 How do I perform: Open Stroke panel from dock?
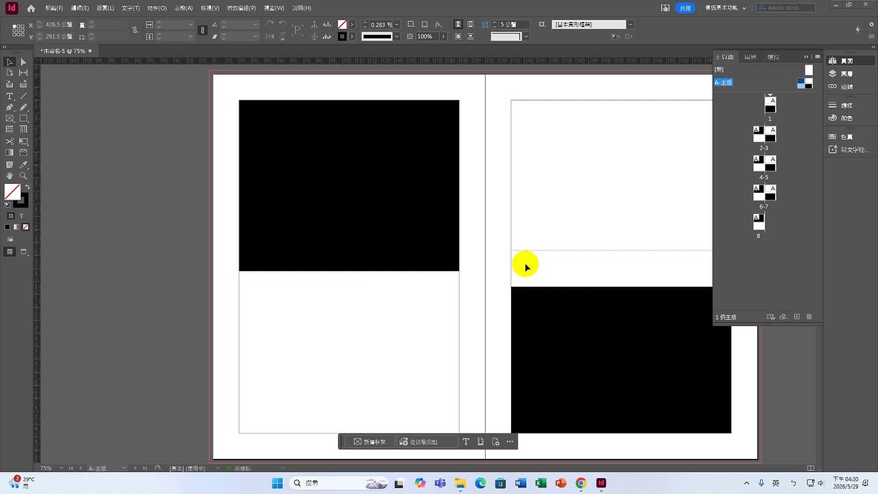click(841, 105)
